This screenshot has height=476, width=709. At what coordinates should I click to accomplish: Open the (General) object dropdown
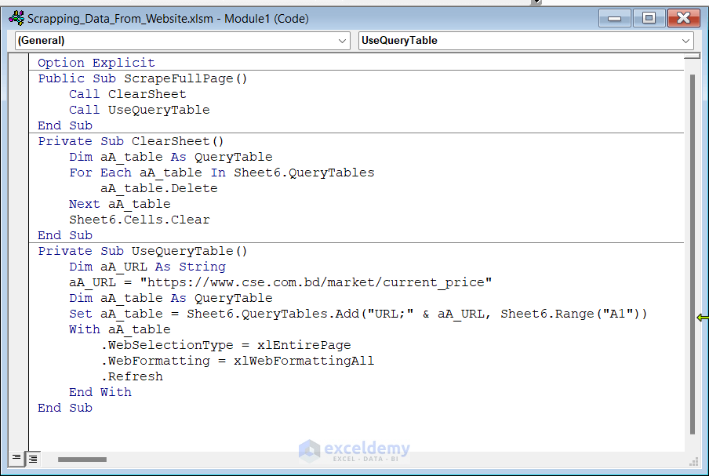pyautogui.click(x=343, y=41)
